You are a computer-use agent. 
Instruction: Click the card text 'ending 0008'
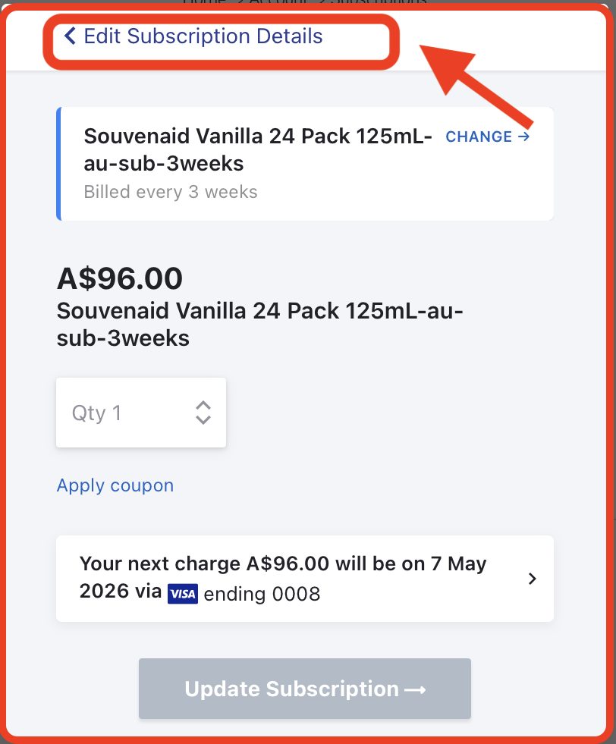[x=262, y=594]
